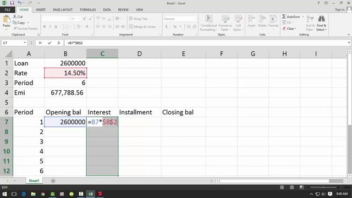Cancel formula entry with the X icon
The height and width of the screenshot is (198, 352).
click(40, 43)
